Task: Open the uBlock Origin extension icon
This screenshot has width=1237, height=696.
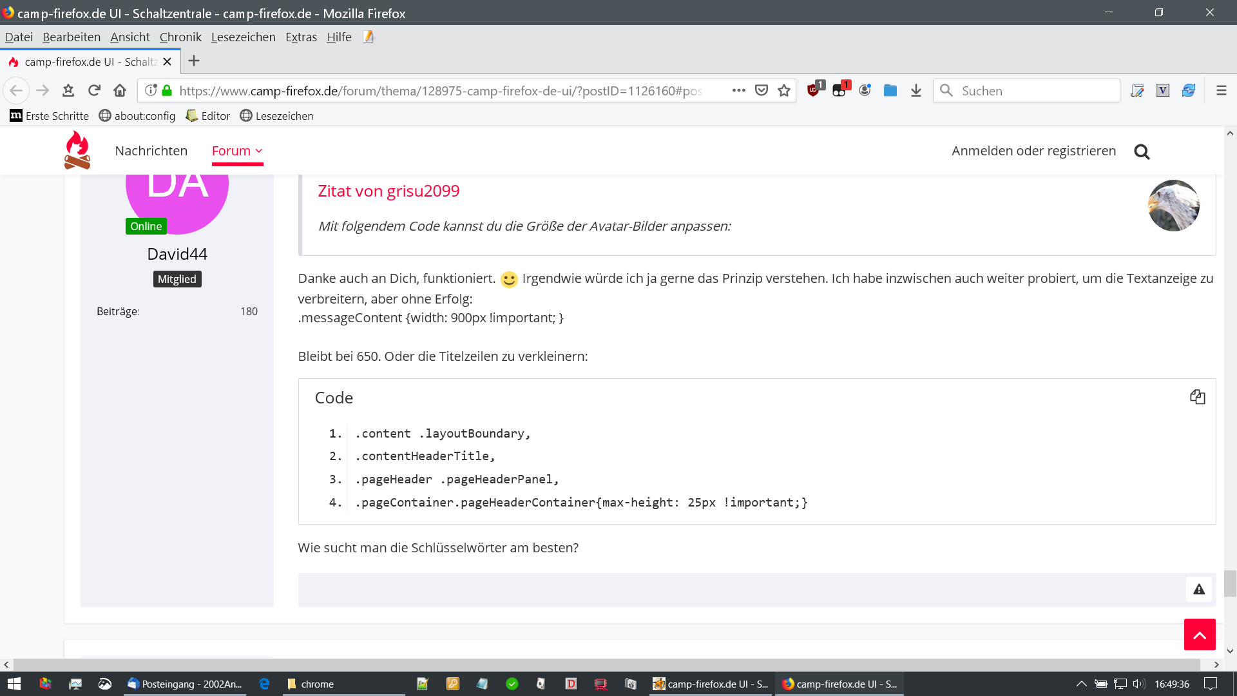Action: coord(814,90)
